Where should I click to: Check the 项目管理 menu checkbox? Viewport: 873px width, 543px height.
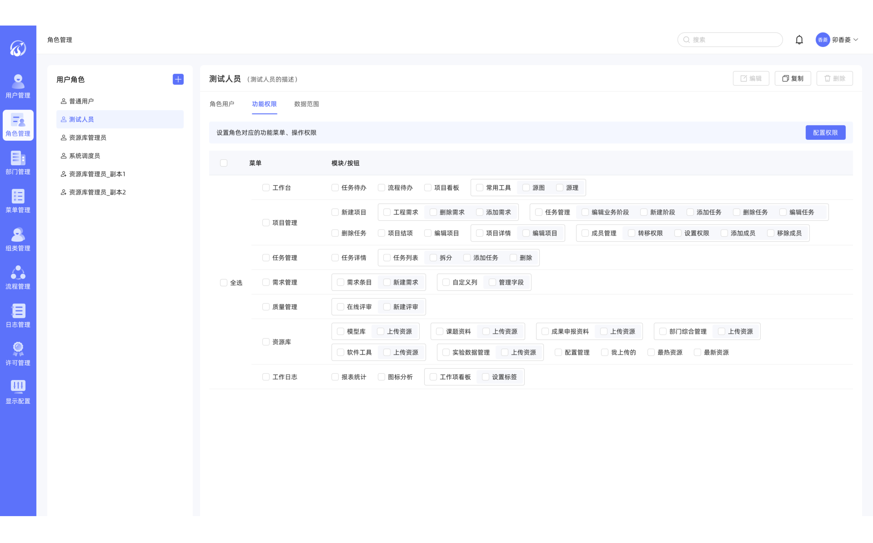coord(266,223)
